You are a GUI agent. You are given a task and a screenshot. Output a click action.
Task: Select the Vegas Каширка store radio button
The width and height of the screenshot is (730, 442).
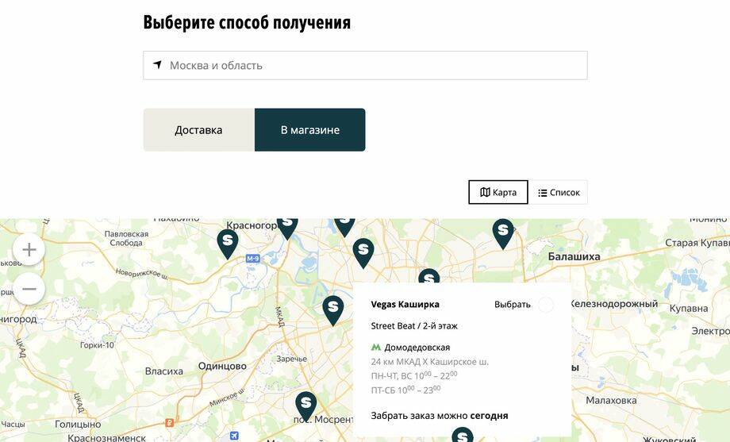click(x=546, y=305)
